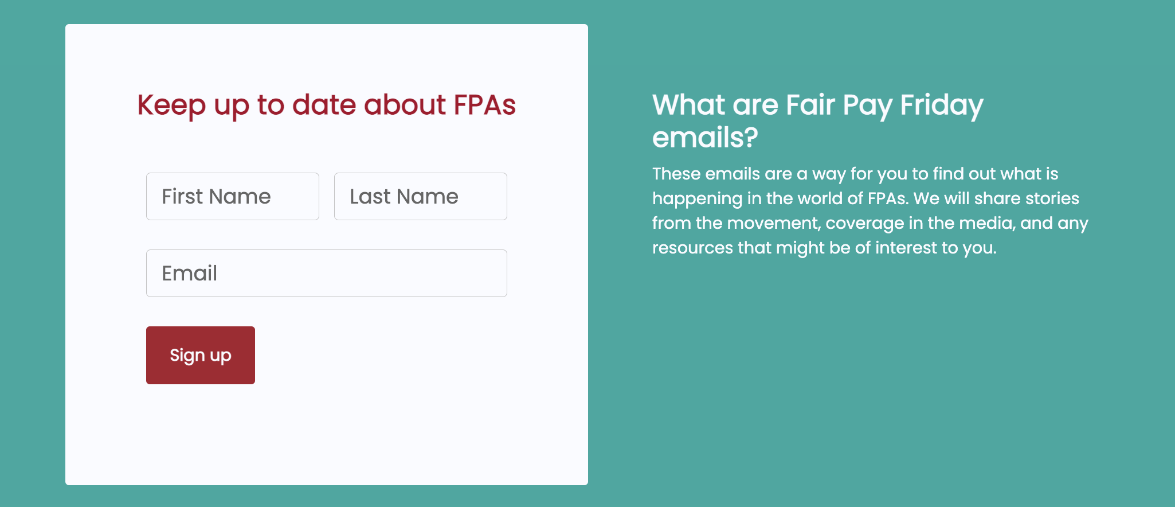Click the word "emails?" in the white heading
The image size is (1175, 507).
705,138
